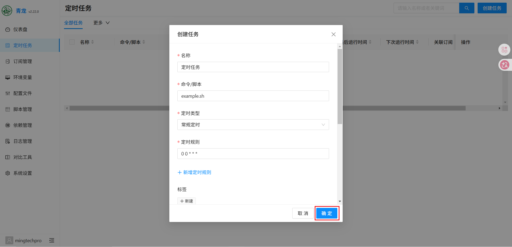Click the table horizontal scrollbar
The height and width of the screenshot is (247, 512).
[x=267, y=108]
